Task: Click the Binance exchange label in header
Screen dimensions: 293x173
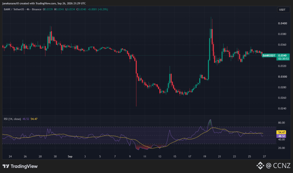Action: (x=36, y=9)
